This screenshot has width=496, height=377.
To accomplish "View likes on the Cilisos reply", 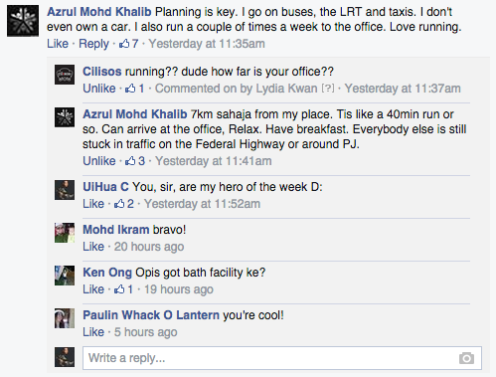I will [135, 89].
